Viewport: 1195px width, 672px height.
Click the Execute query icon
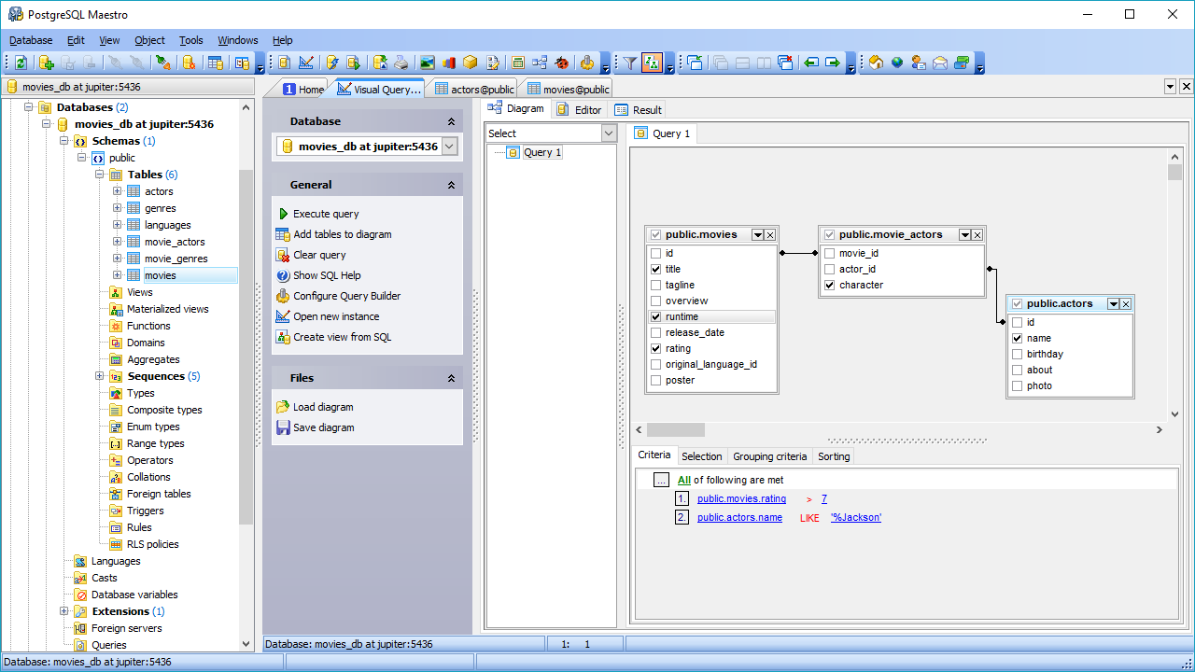click(x=284, y=214)
